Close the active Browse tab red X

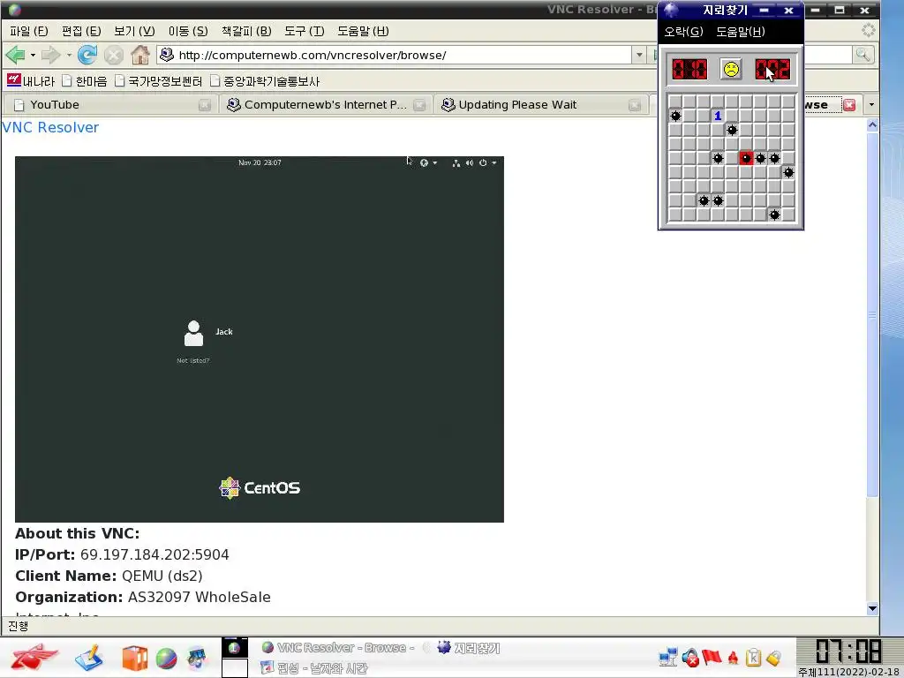coord(849,105)
